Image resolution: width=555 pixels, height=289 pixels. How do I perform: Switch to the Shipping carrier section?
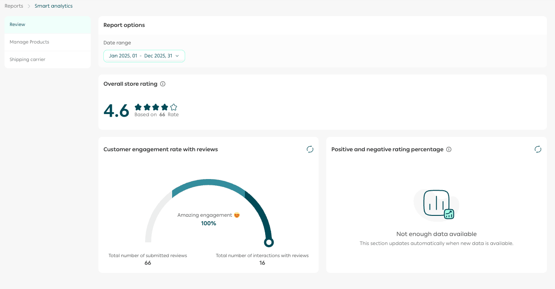click(x=48, y=60)
